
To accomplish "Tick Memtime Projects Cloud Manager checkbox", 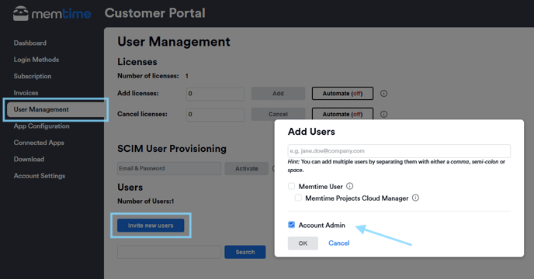I will (298, 198).
